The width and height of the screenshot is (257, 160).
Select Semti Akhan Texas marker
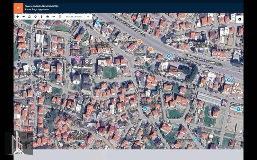pyautogui.click(x=33, y=68)
